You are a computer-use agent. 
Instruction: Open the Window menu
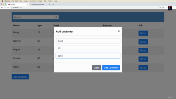(50, 1)
